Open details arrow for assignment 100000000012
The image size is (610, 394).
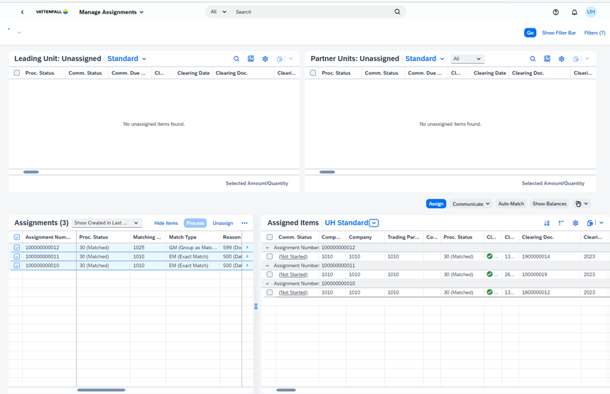click(x=247, y=247)
